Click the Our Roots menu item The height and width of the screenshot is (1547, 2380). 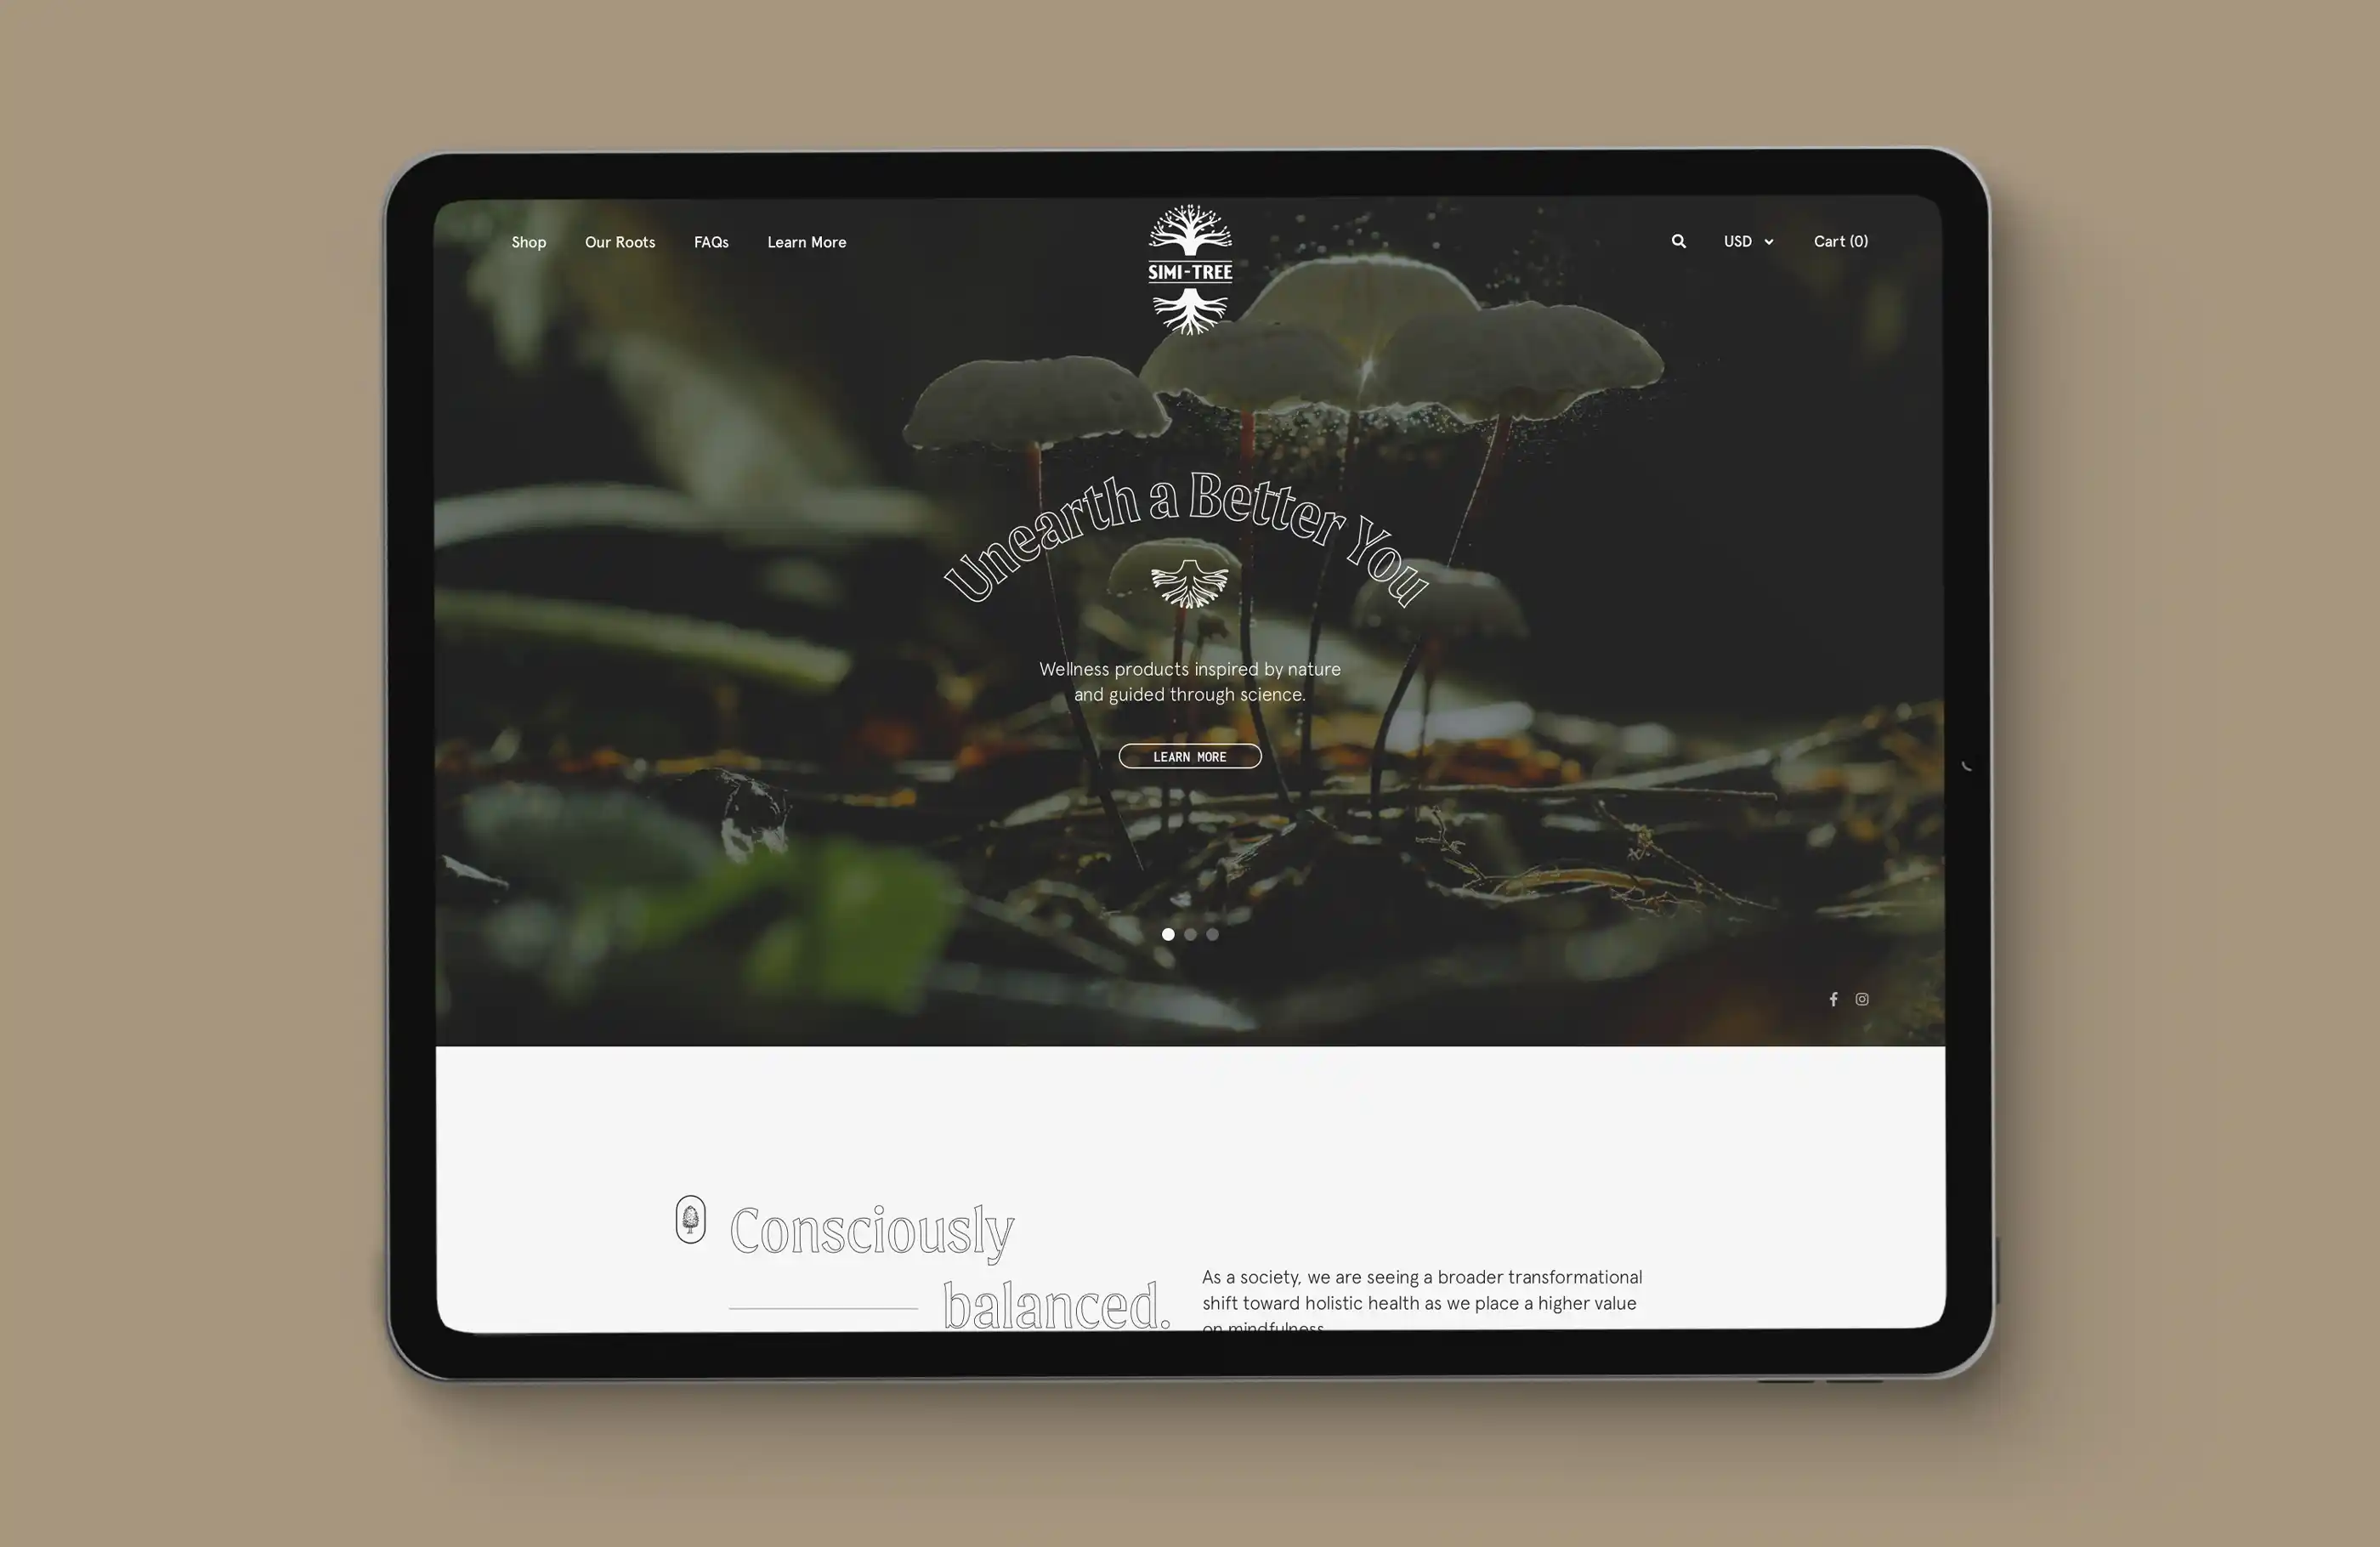[x=620, y=241]
